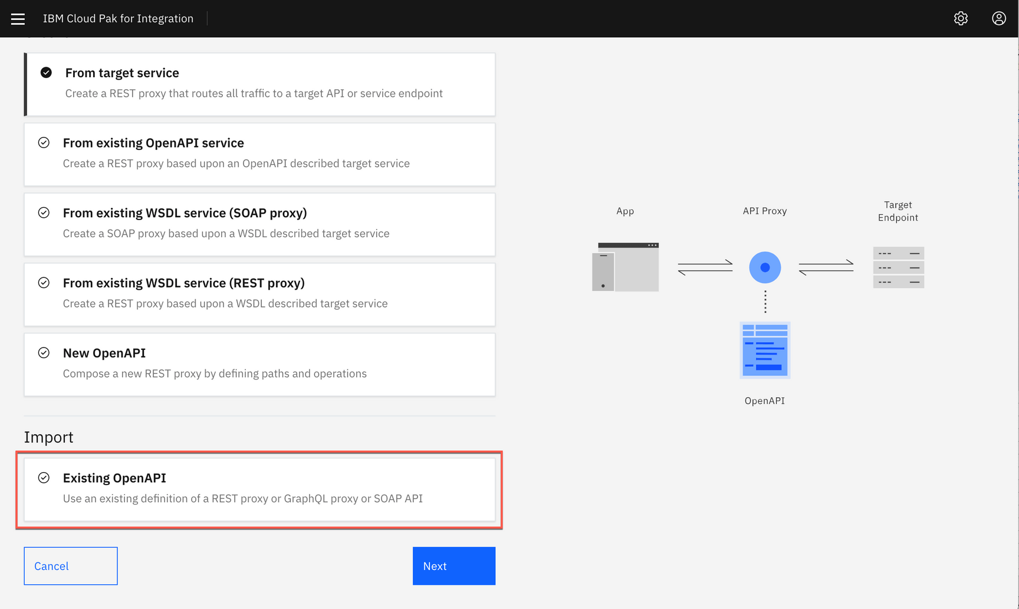Click the 'API Proxy' diagram label
Viewport: 1019px width, 609px height.
pyautogui.click(x=765, y=211)
